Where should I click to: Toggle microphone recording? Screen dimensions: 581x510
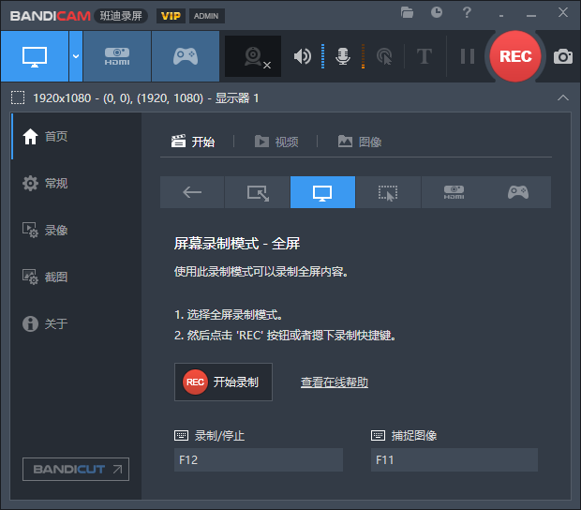[x=343, y=56]
